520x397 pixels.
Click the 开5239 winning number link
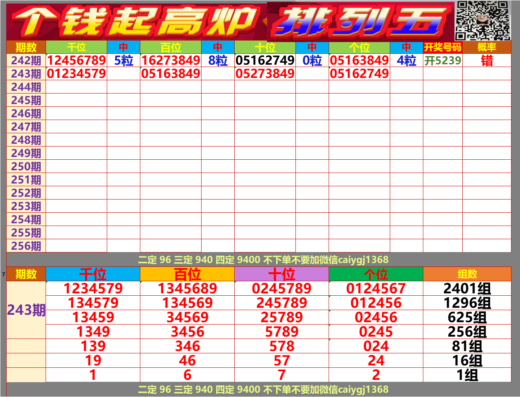coord(442,60)
